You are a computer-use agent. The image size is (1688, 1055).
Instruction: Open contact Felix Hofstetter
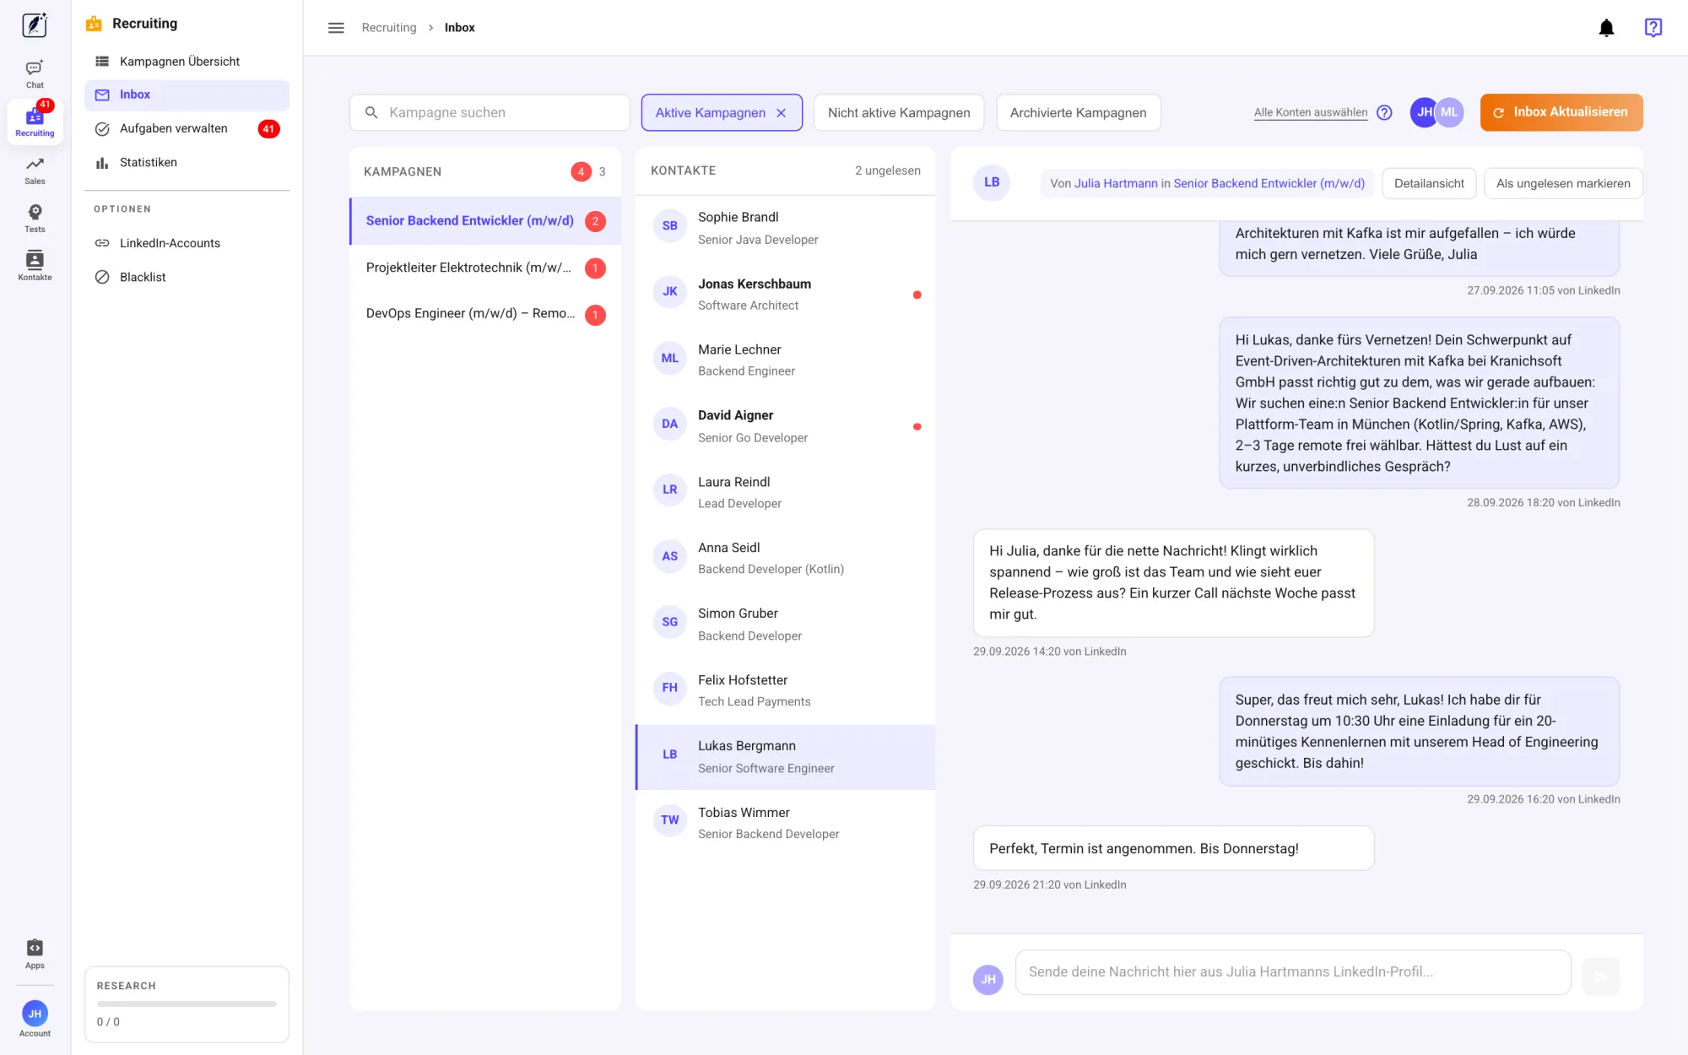pos(785,690)
